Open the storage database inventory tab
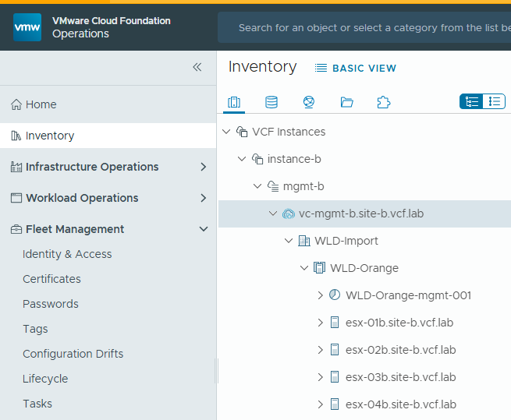Image resolution: width=511 pixels, height=420 pixels. point(271,102)
